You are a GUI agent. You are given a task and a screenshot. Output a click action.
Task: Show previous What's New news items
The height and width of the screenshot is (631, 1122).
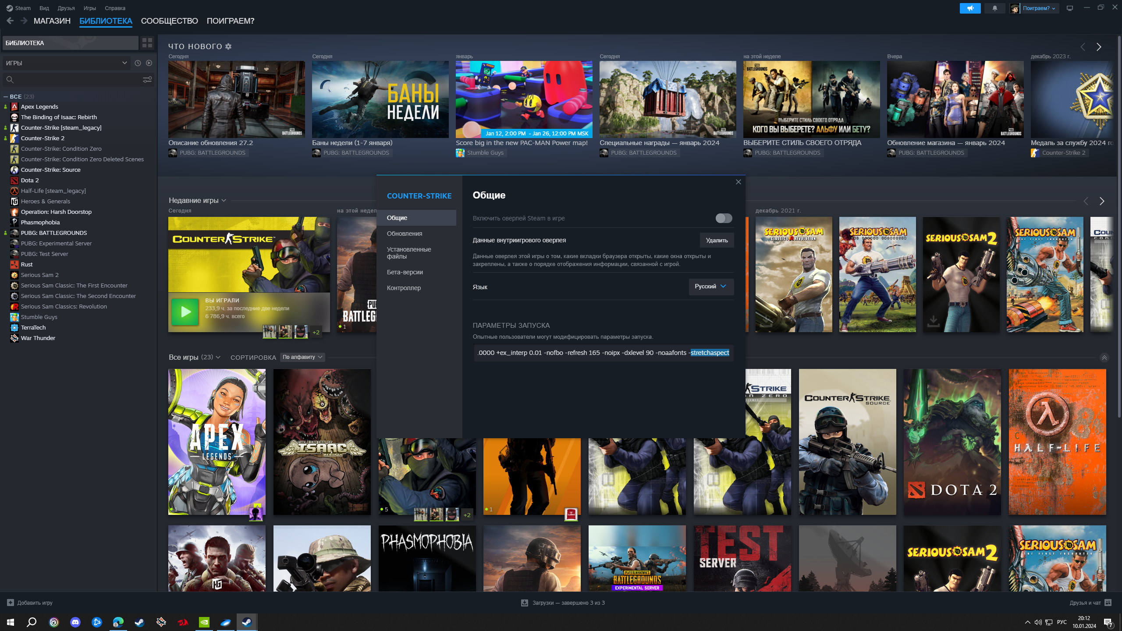(x=1083, y=47)
